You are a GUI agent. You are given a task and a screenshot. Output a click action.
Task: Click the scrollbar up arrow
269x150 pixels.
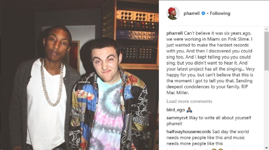pos(266,29)
